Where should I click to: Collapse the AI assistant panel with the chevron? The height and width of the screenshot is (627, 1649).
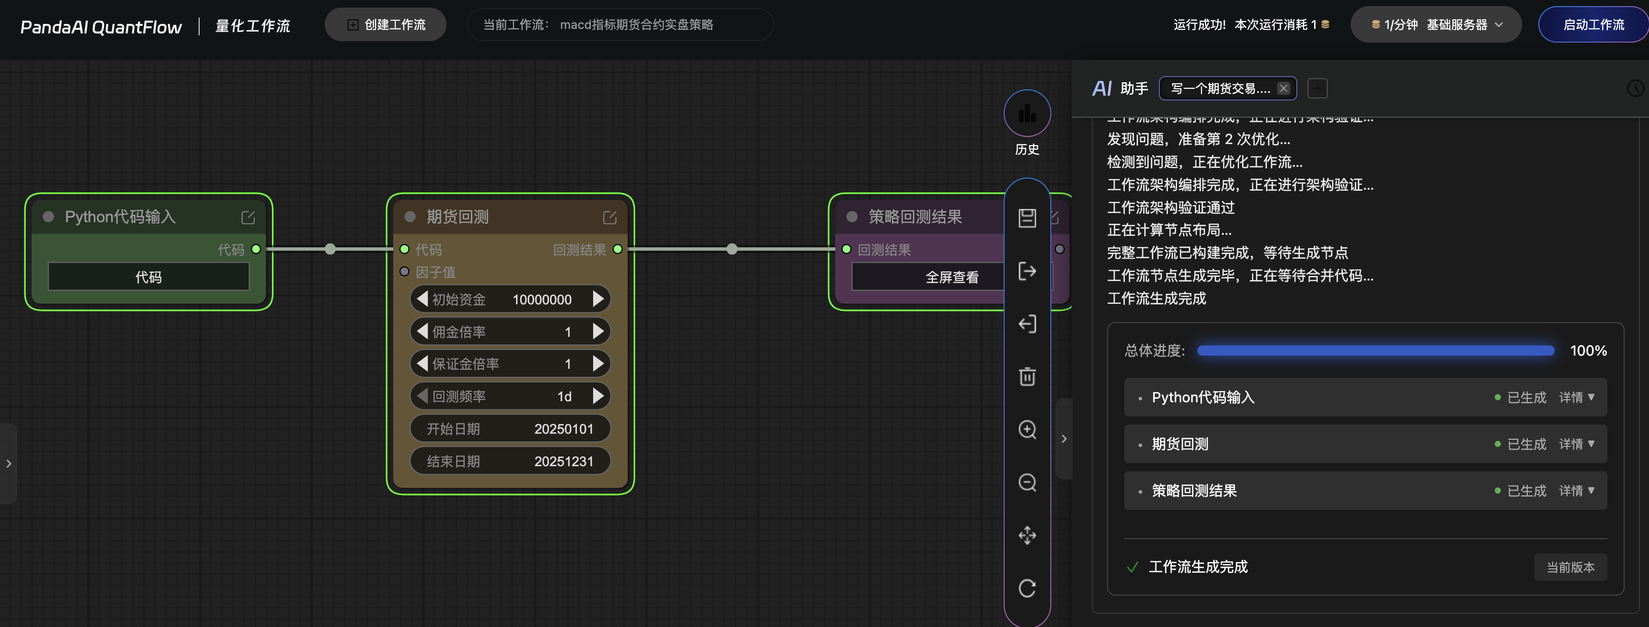[1064, 439]
